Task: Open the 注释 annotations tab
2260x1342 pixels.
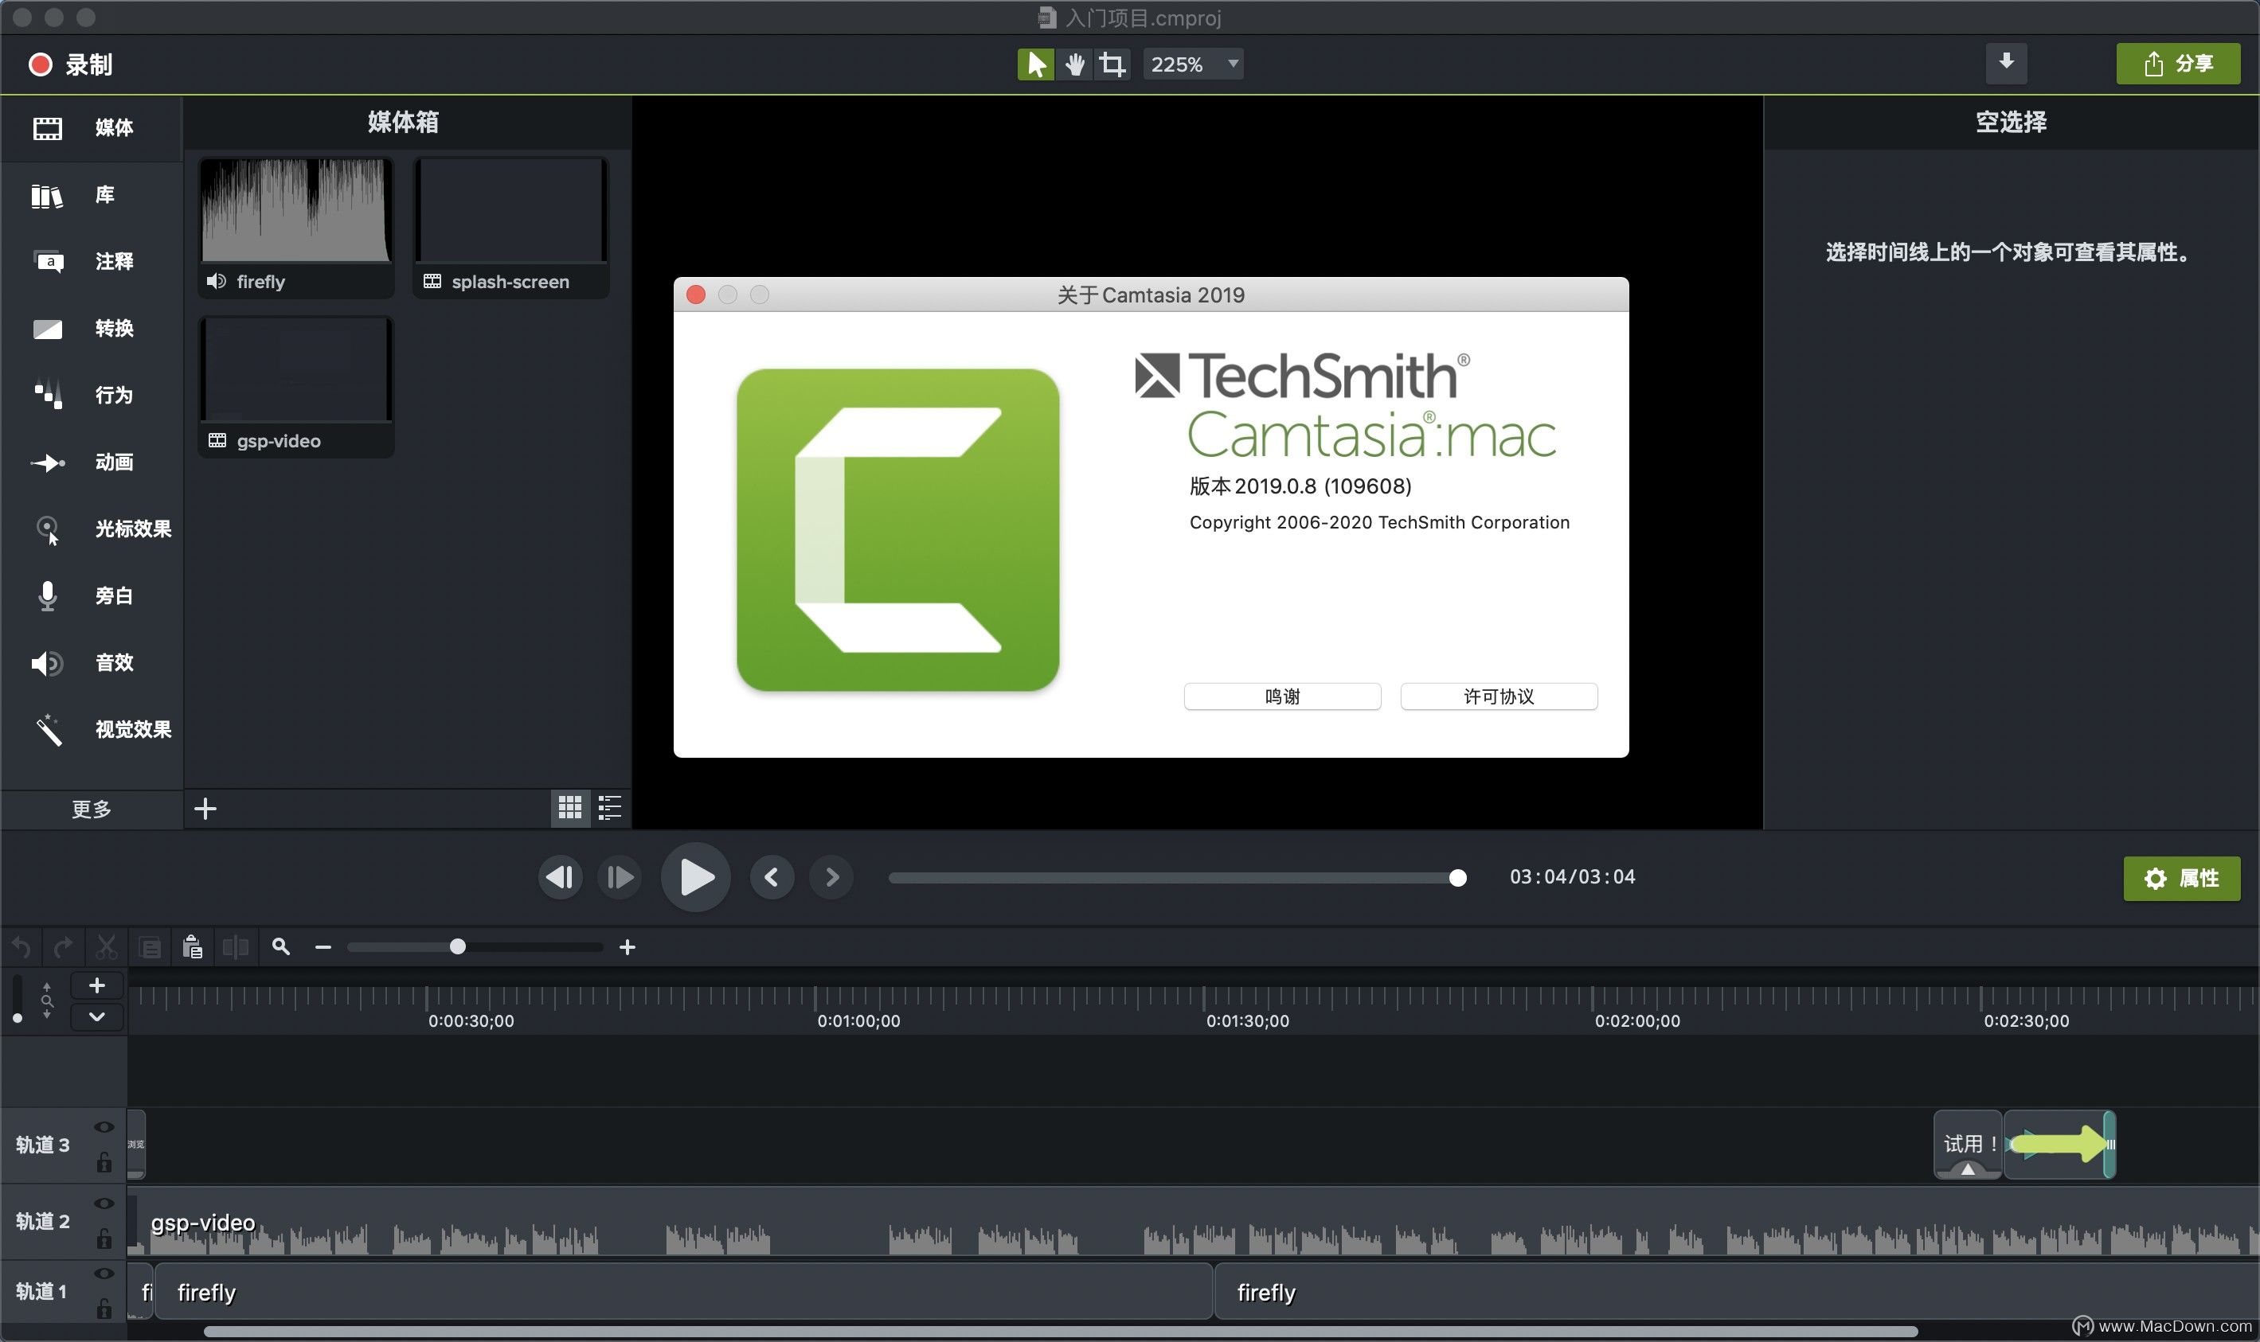Action: pyautogui.click(x=91, y=261)
